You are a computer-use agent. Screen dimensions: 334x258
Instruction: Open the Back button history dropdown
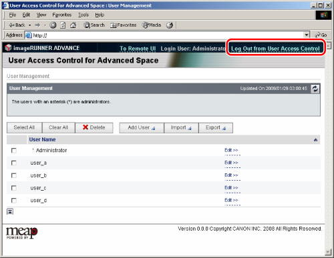(x=29, y=25)
